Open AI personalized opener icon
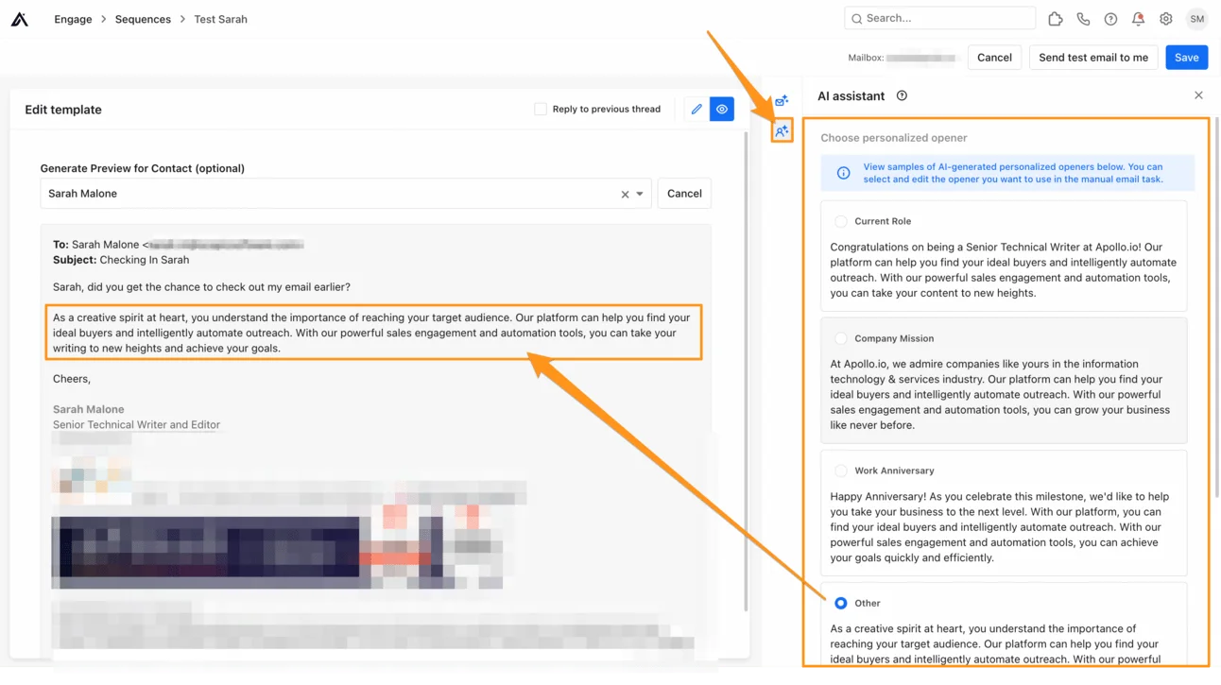The width and height of the screenshot is (1221, 685). point(782,131)
